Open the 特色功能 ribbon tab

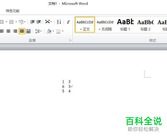tap(13, 11)
